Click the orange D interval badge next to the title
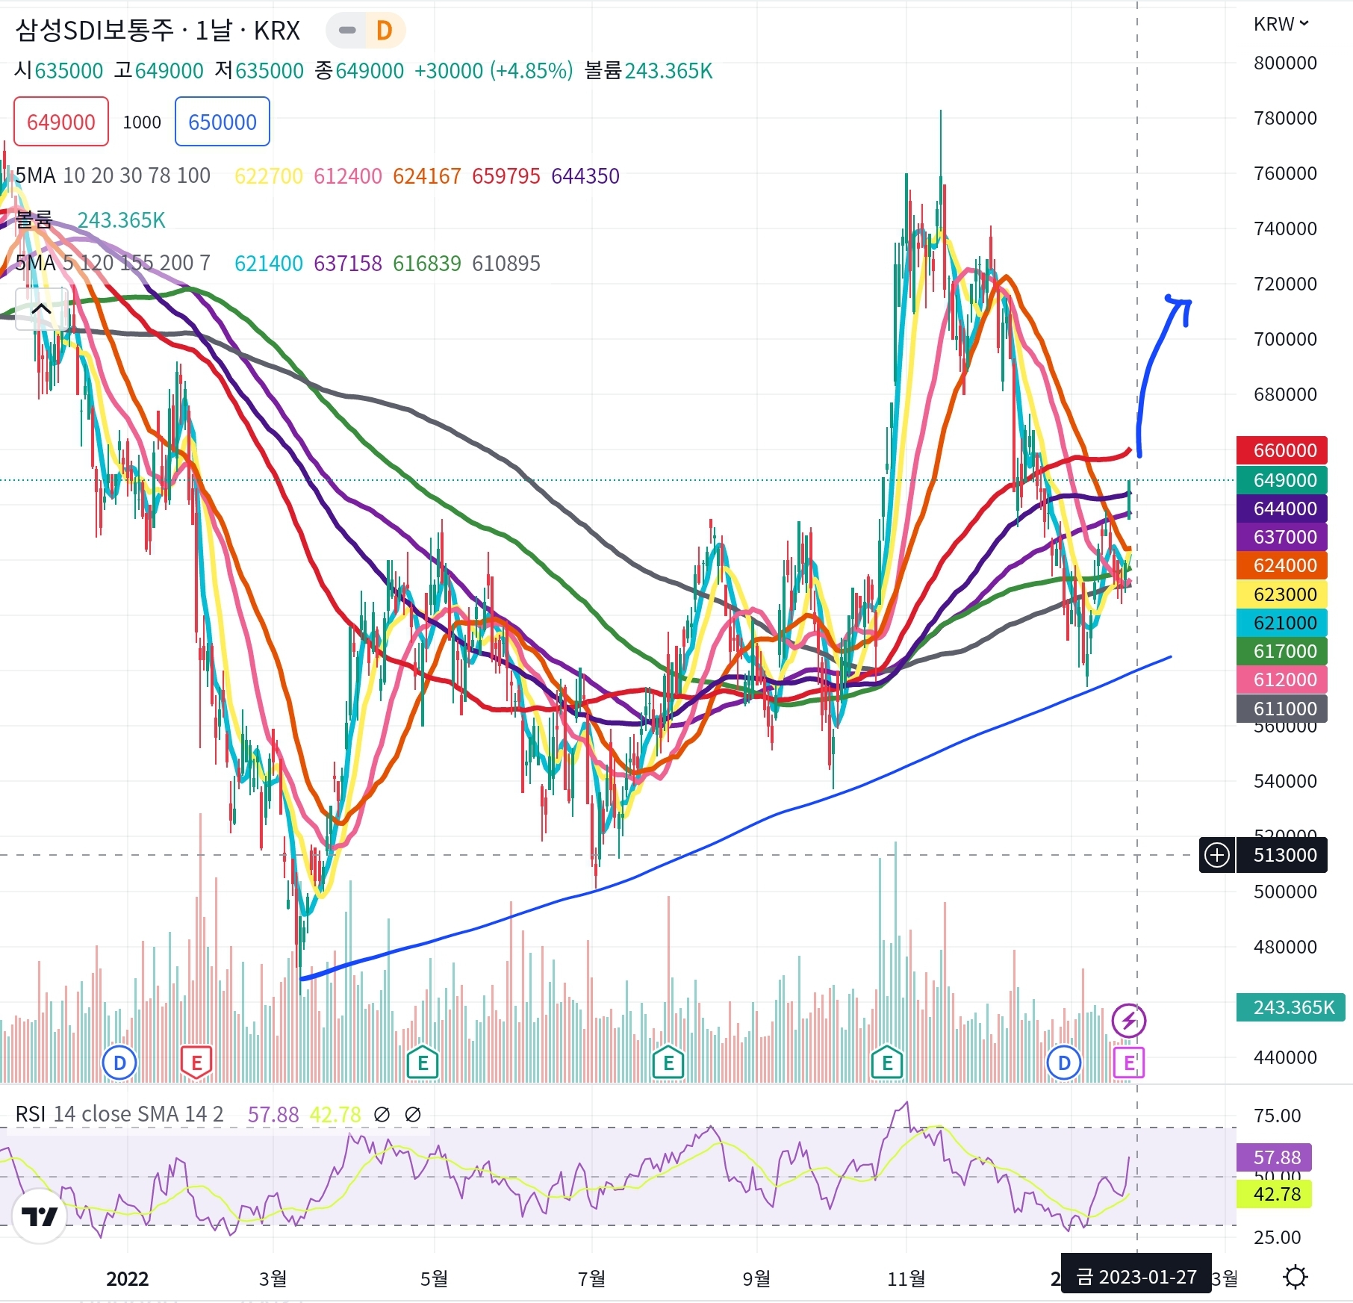1353x1303 pixels. point(384,31)
